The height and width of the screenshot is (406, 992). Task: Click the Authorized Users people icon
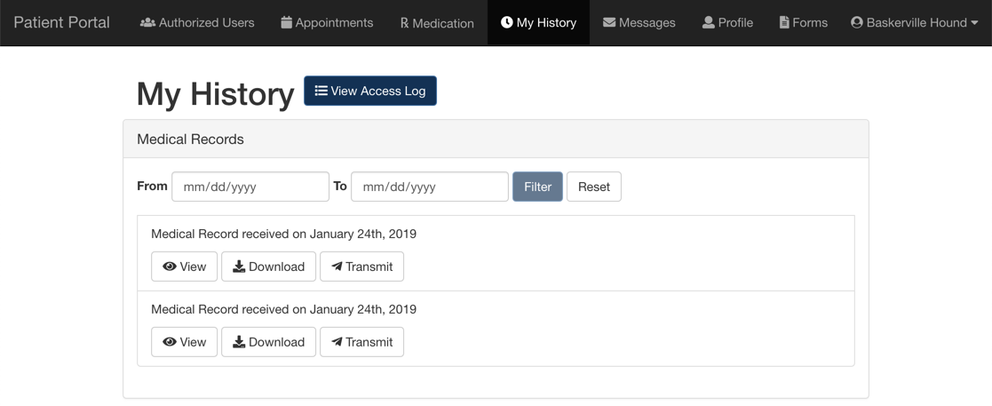tap(147, 23)
